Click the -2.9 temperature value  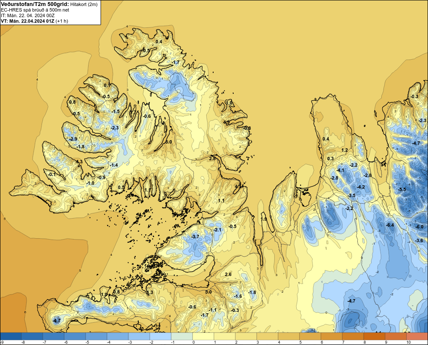pos(73,139)
